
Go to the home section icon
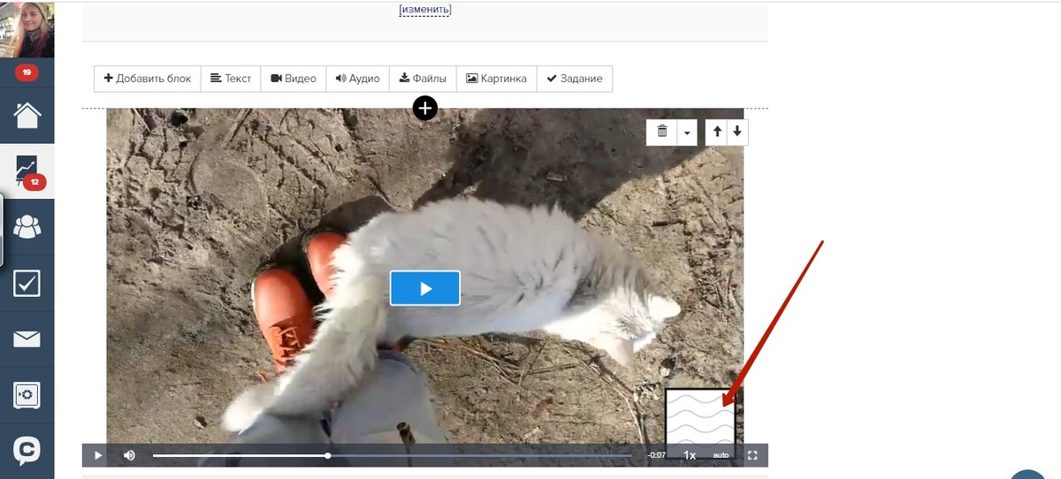pos(27,115)
